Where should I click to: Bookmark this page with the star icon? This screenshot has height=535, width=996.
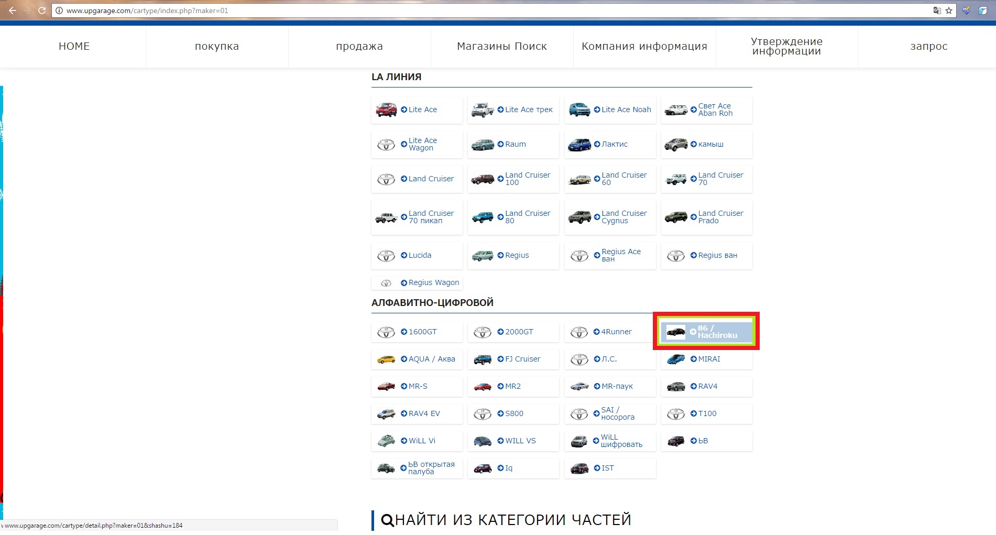click(949, 10)
